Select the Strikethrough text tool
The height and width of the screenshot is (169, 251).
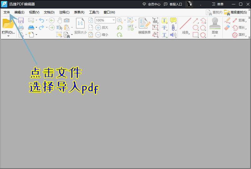tap(164, 28)
